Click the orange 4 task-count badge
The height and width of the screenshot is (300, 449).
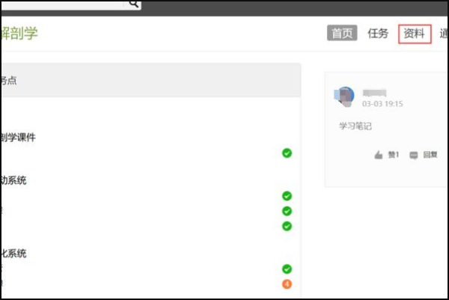(287, 284)
